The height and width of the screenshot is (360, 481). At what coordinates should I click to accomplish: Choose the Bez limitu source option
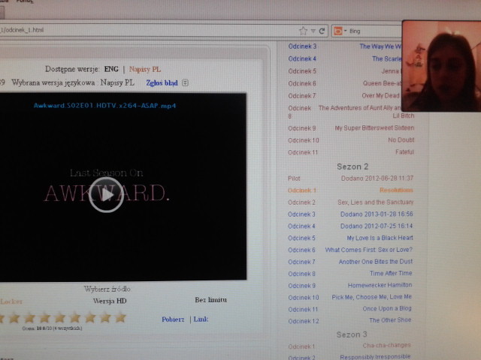pos(210,300)
